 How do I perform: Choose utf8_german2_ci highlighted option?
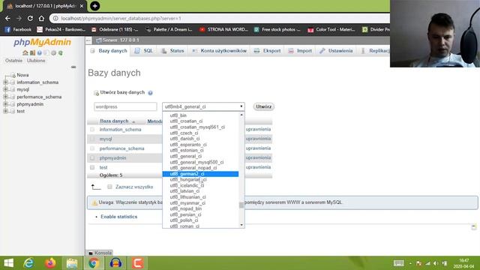(200, 174)
